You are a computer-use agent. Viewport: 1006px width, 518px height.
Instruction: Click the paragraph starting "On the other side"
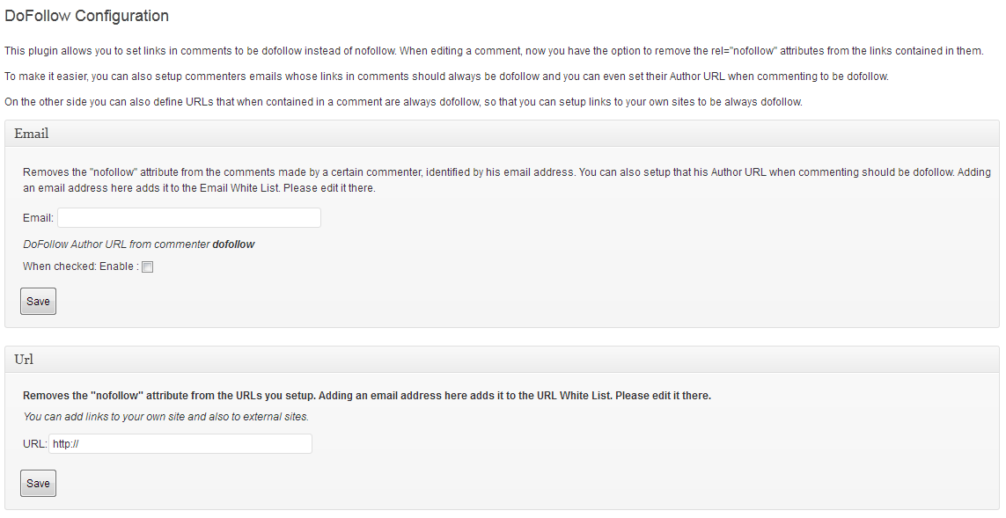click(403, 102)
